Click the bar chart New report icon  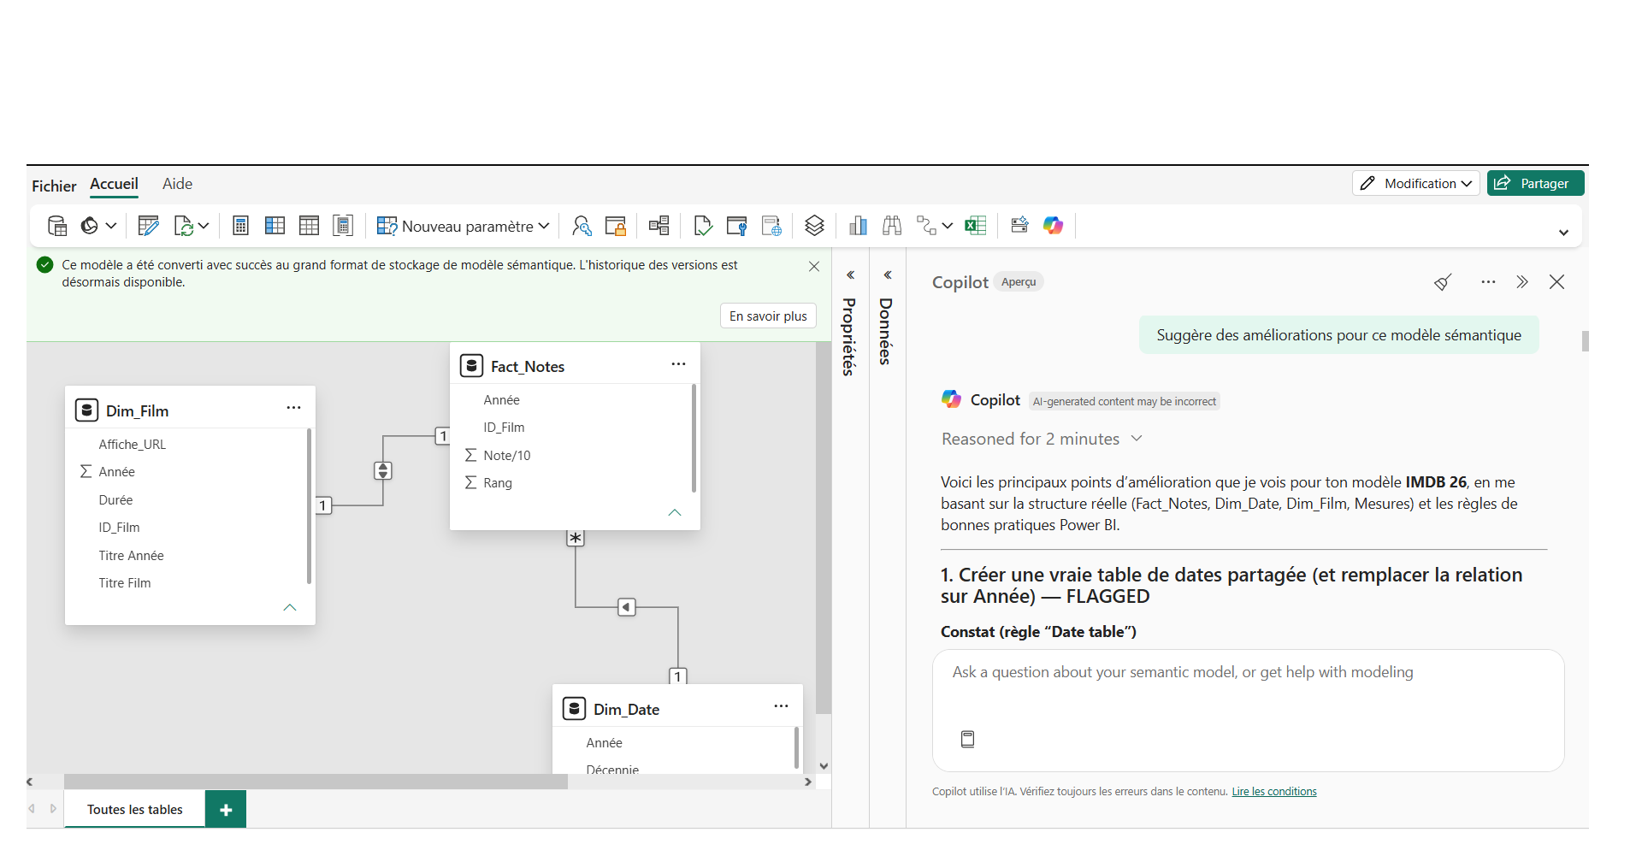858,226
